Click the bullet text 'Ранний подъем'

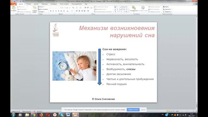click(116, 84)
